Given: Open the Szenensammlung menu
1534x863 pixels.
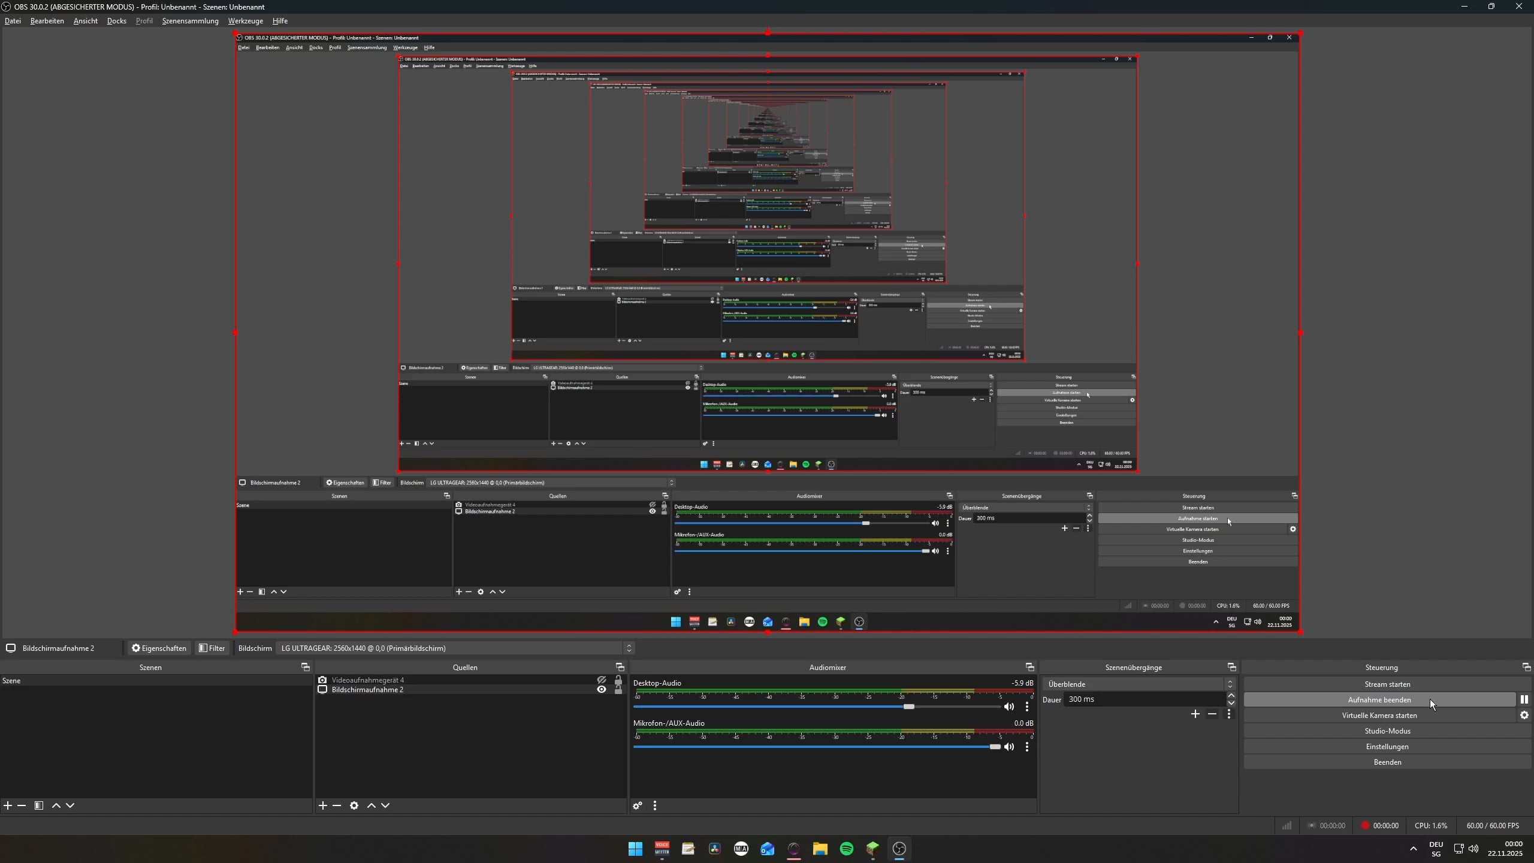Looking at the screenshot, I should [190, 21].
